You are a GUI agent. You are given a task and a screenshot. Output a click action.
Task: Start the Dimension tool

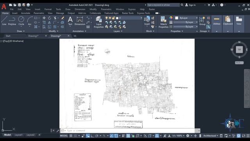click(80, 21)
